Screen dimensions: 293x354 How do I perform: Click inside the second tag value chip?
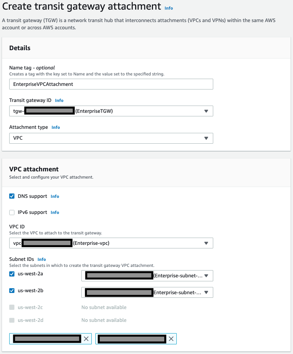click(132, 338)
